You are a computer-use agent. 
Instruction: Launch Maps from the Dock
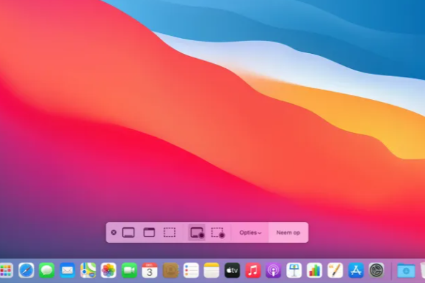coord(88,270)
